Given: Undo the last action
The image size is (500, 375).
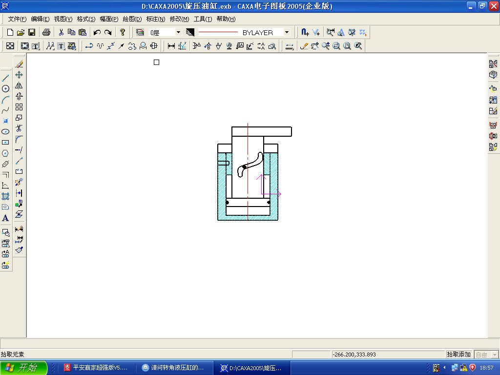Looking at the screenshot, I should point(97,32).
